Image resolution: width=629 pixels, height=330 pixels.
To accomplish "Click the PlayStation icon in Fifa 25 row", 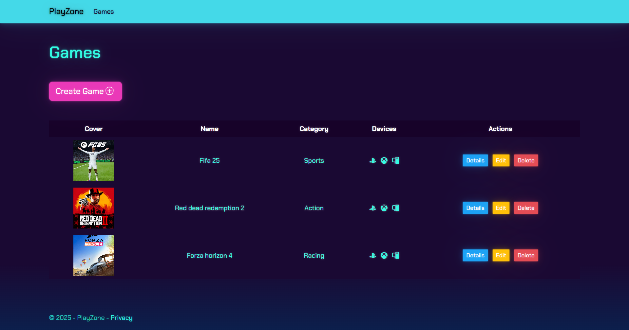I will (x=372, y=160).
